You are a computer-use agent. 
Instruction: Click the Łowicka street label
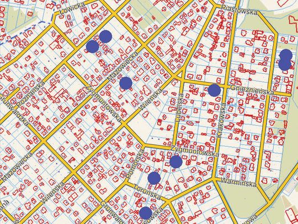tap(72, 9)
